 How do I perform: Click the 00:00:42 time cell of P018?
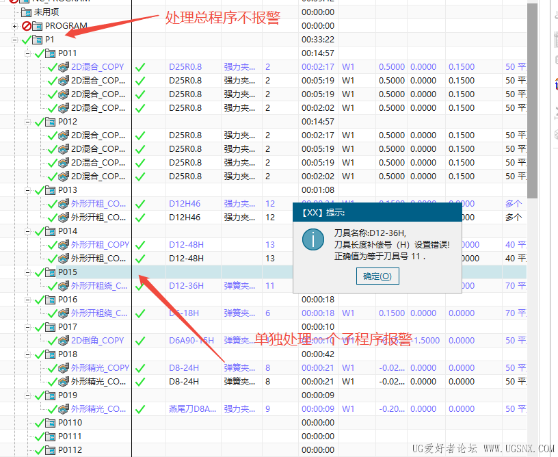pos(318,354)
